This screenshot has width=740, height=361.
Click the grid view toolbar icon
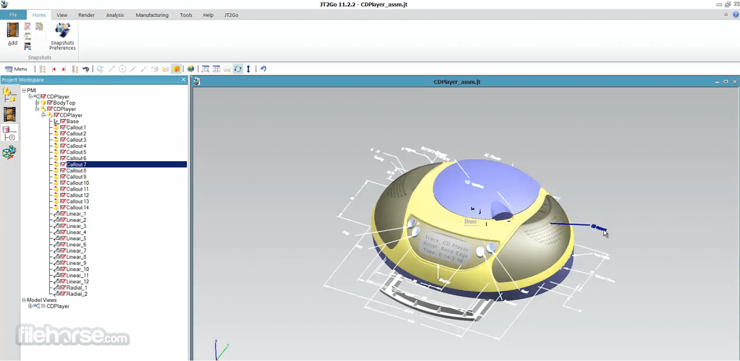point(216,69)
